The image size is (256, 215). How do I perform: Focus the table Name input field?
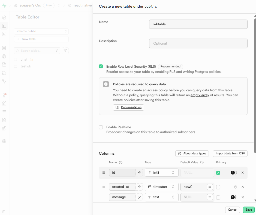198,24
